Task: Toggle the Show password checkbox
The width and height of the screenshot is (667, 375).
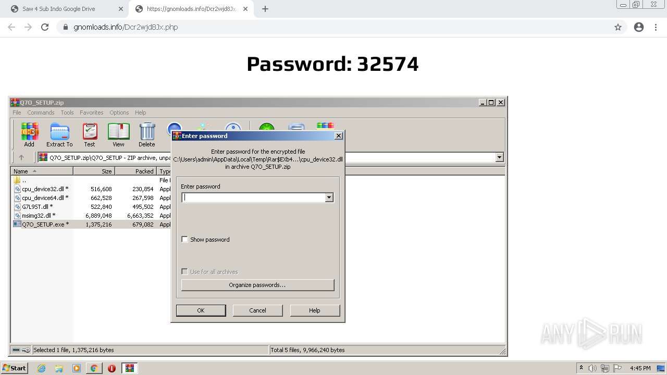Action: (x=184, y=240)
